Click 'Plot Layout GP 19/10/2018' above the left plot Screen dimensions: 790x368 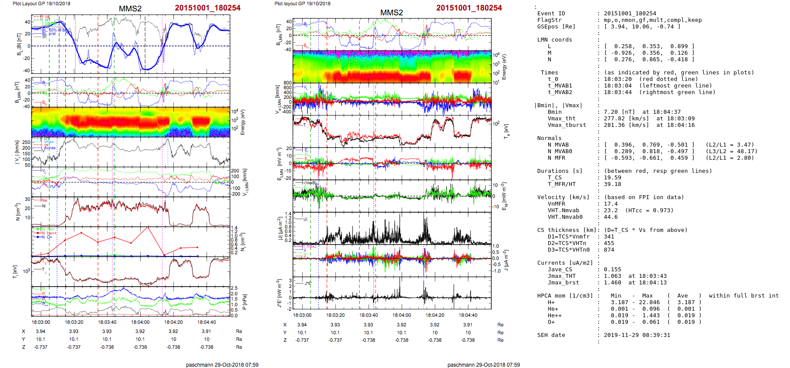[x=42, y=4]
